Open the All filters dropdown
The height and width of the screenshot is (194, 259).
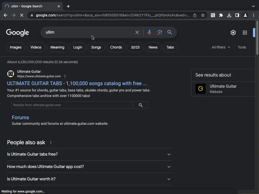click(221, 47)
